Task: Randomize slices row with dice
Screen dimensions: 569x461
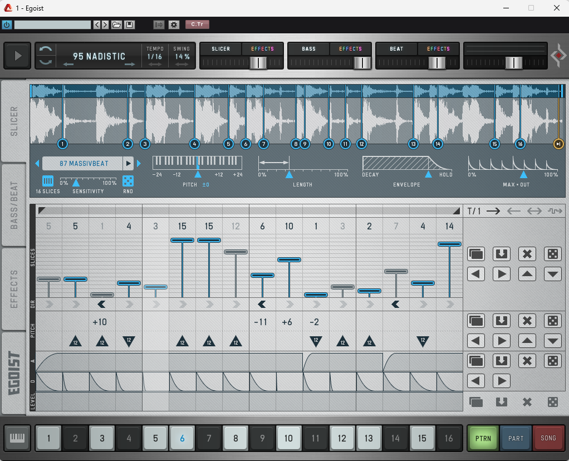Action: pyautogui.click(x=553, y=254)
